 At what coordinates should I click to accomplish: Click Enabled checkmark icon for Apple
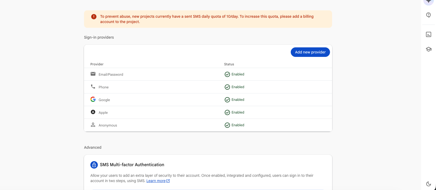coord(227,112)
